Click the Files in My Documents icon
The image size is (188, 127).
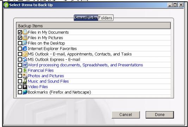pos(25,32)
